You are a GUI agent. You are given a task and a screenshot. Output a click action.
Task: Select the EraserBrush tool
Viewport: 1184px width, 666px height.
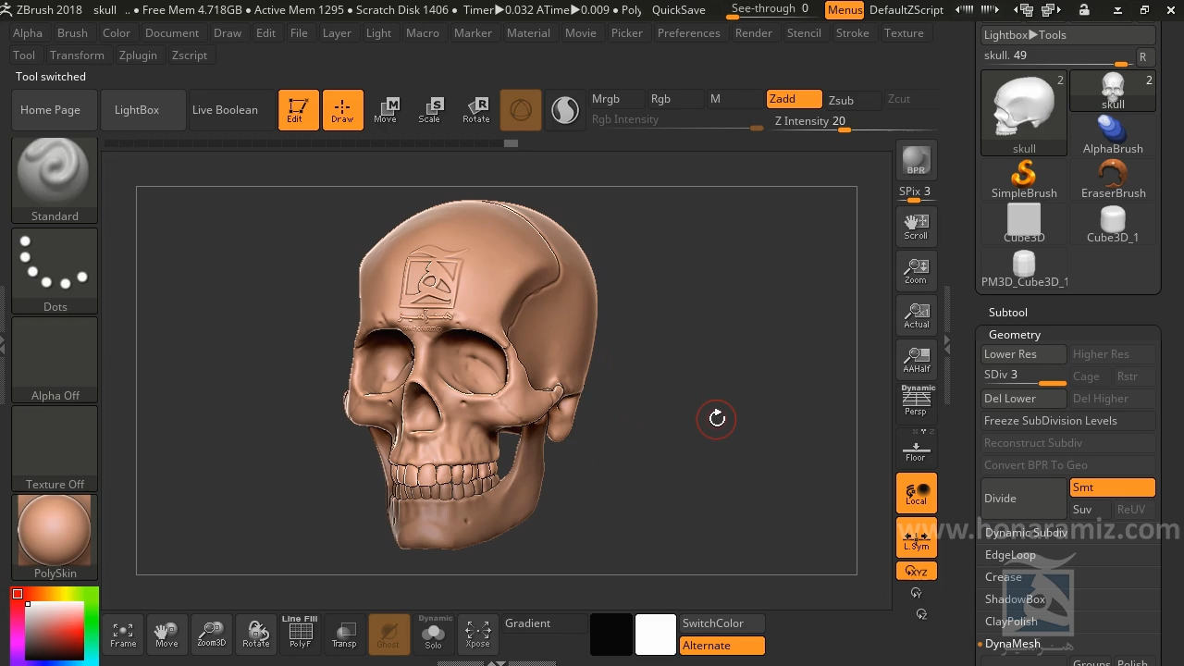click(1113, 179)
